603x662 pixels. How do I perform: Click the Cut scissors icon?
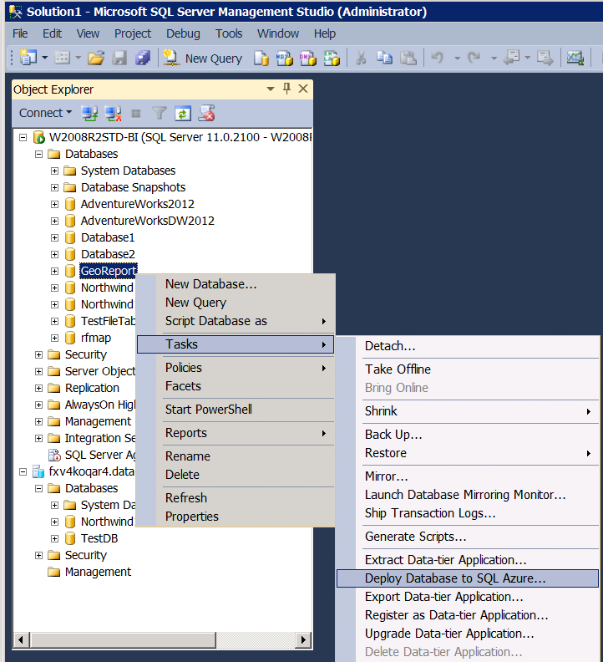(x=361, y=58)
